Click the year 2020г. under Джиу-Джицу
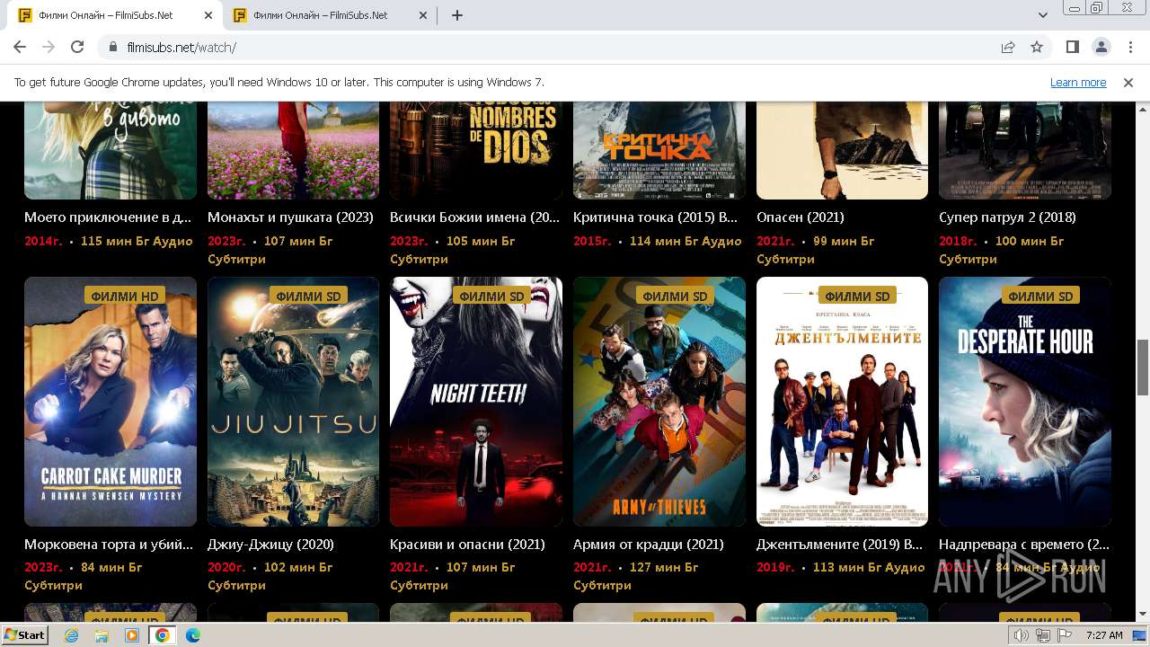The image size is (1150, 647). tap(226, 567)
